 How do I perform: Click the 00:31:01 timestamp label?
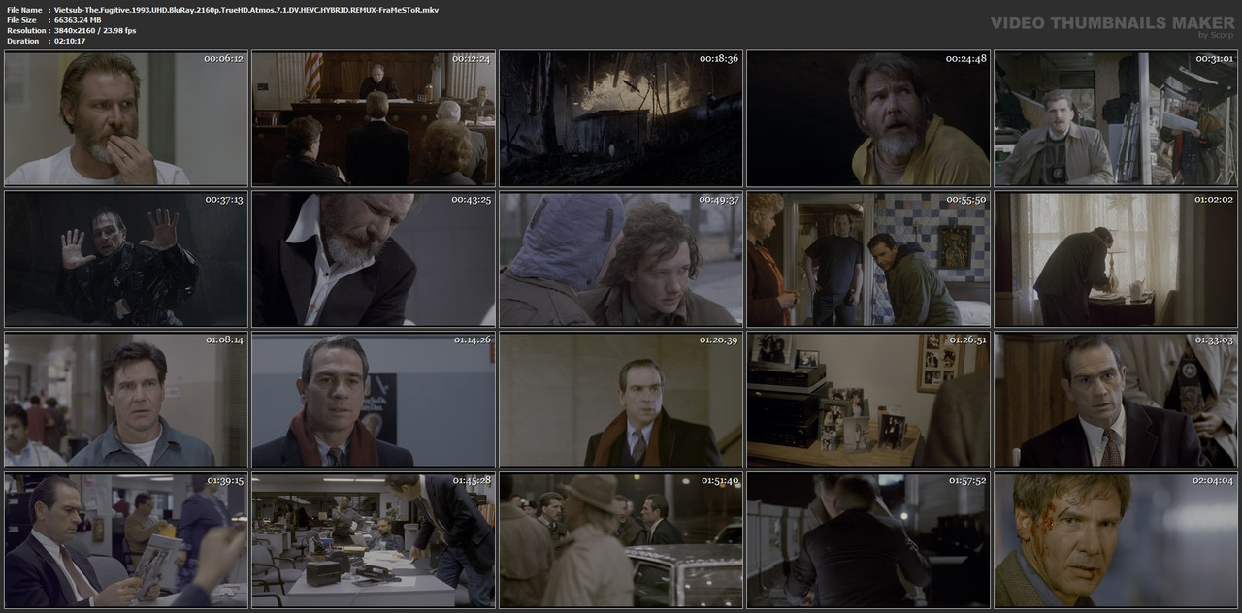[x=1213, y=59]
